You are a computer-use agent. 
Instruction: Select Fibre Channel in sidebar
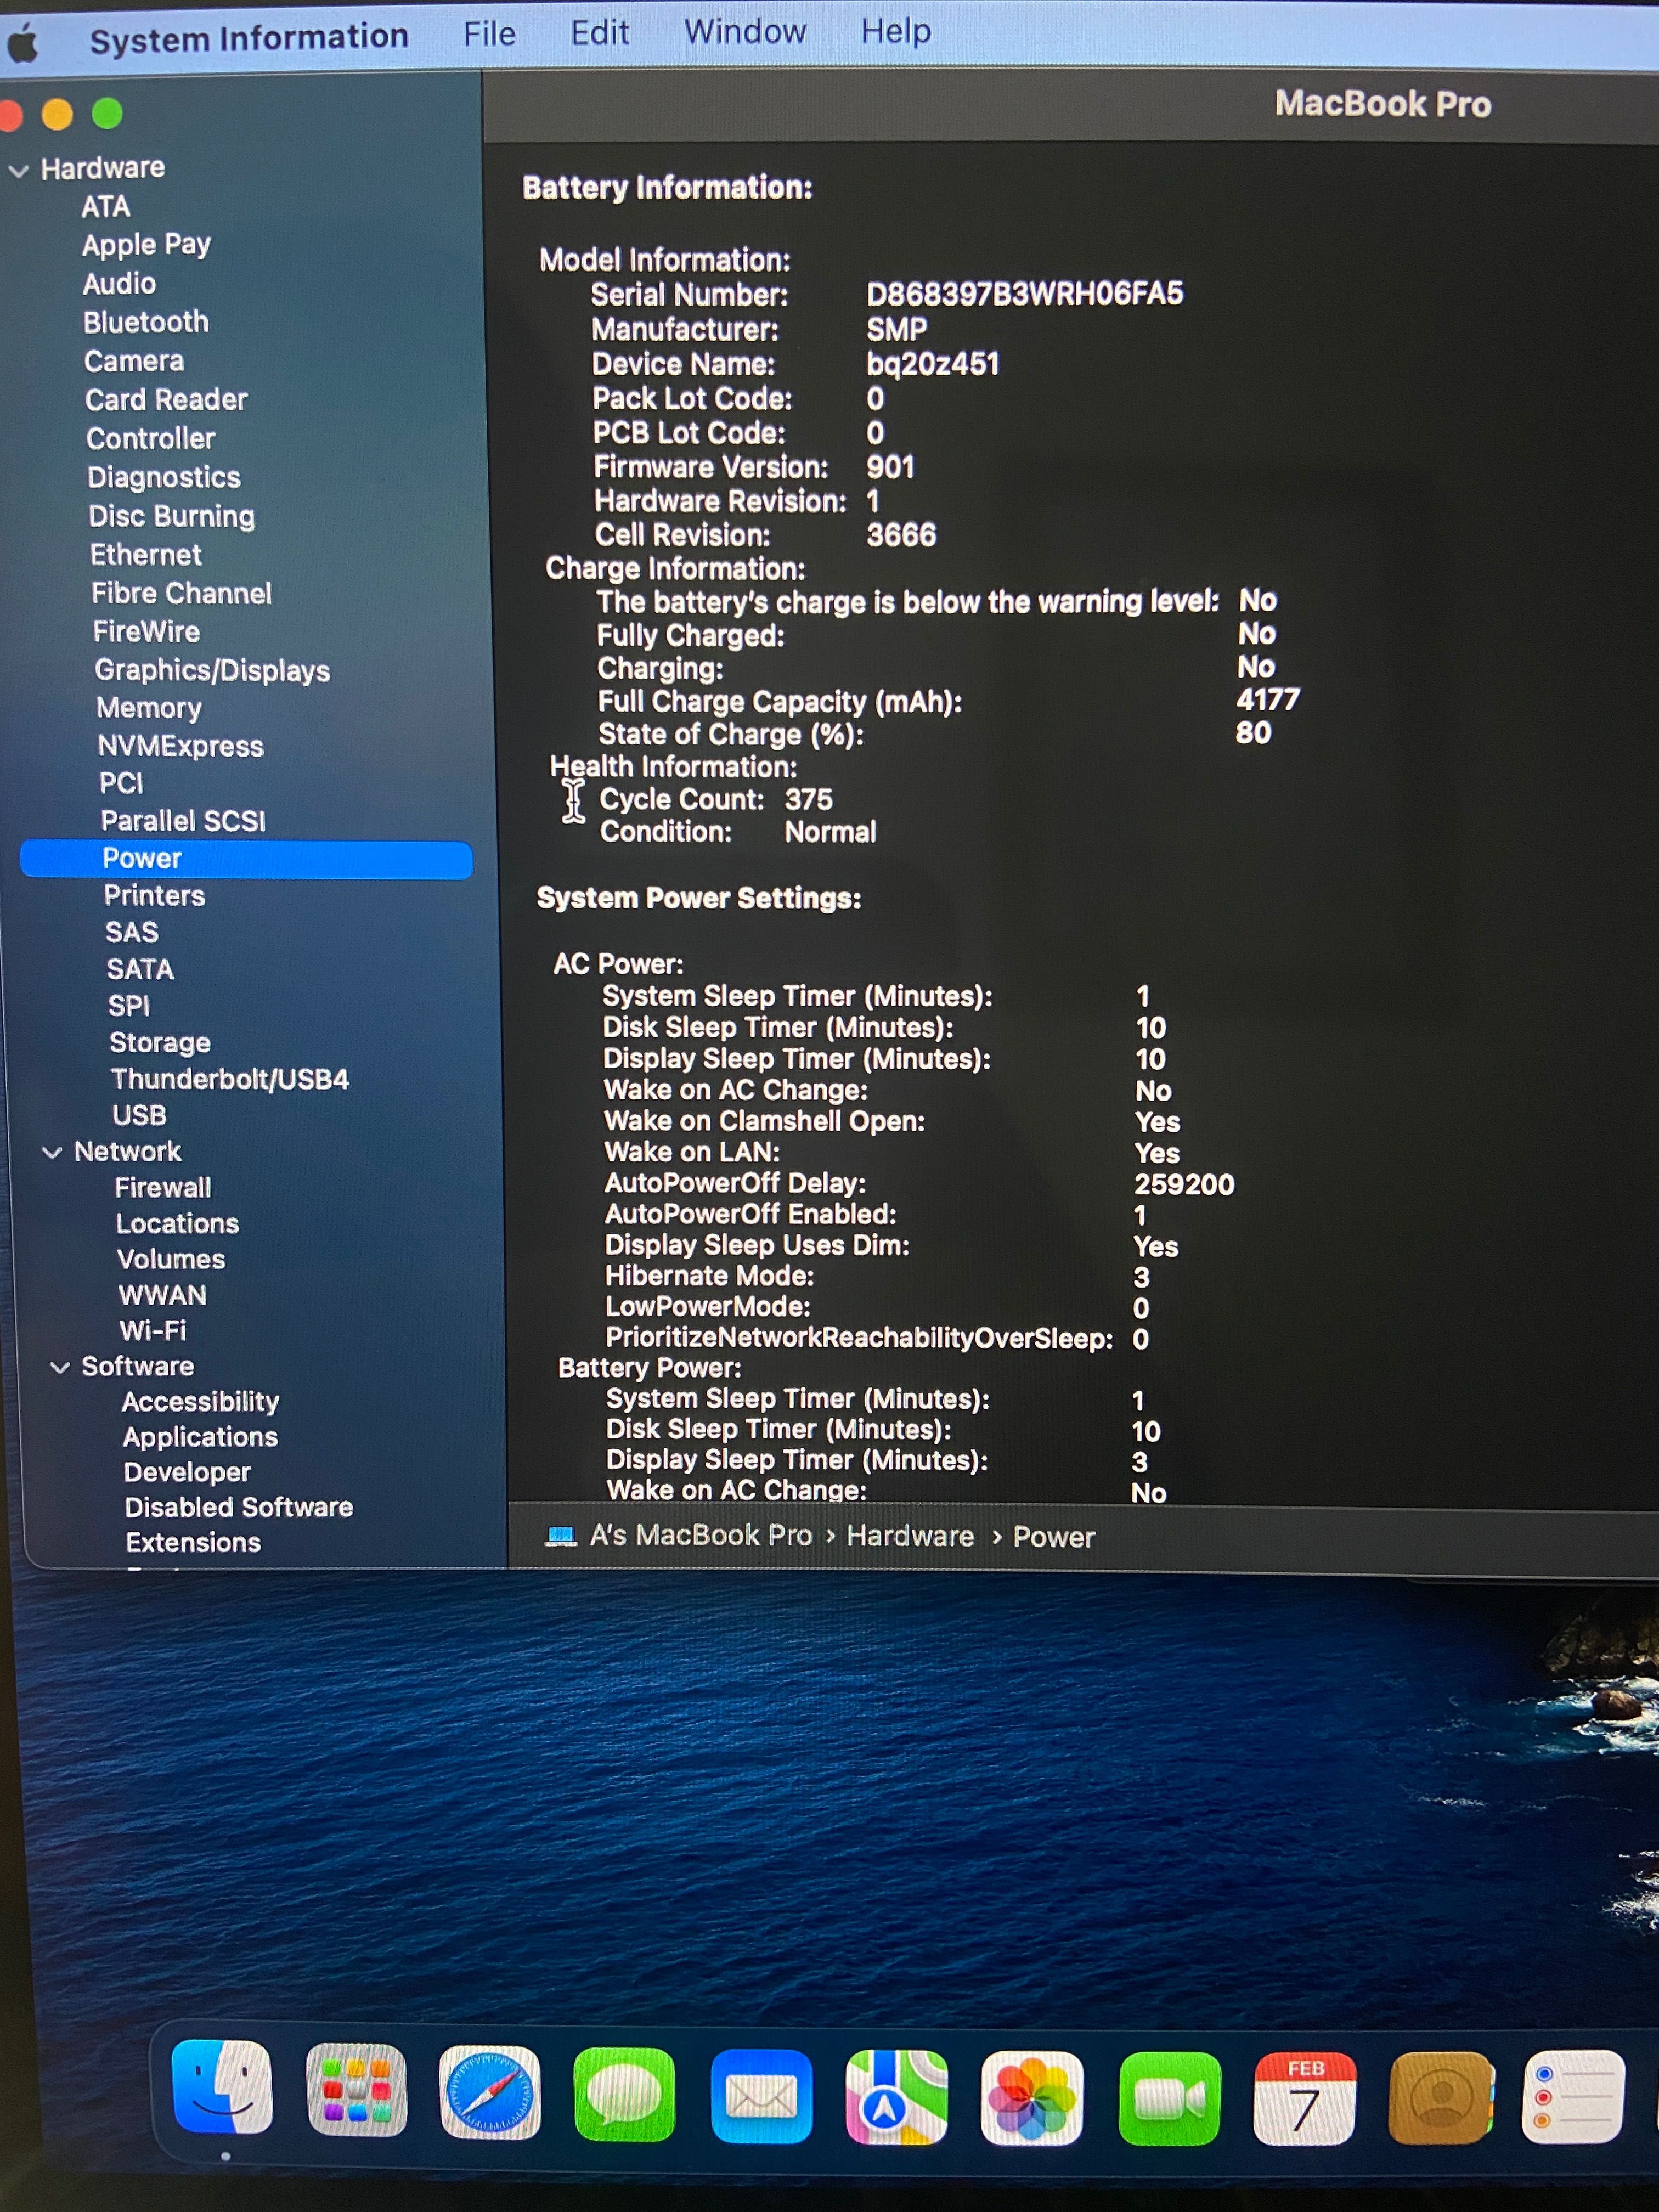[181, 593]
